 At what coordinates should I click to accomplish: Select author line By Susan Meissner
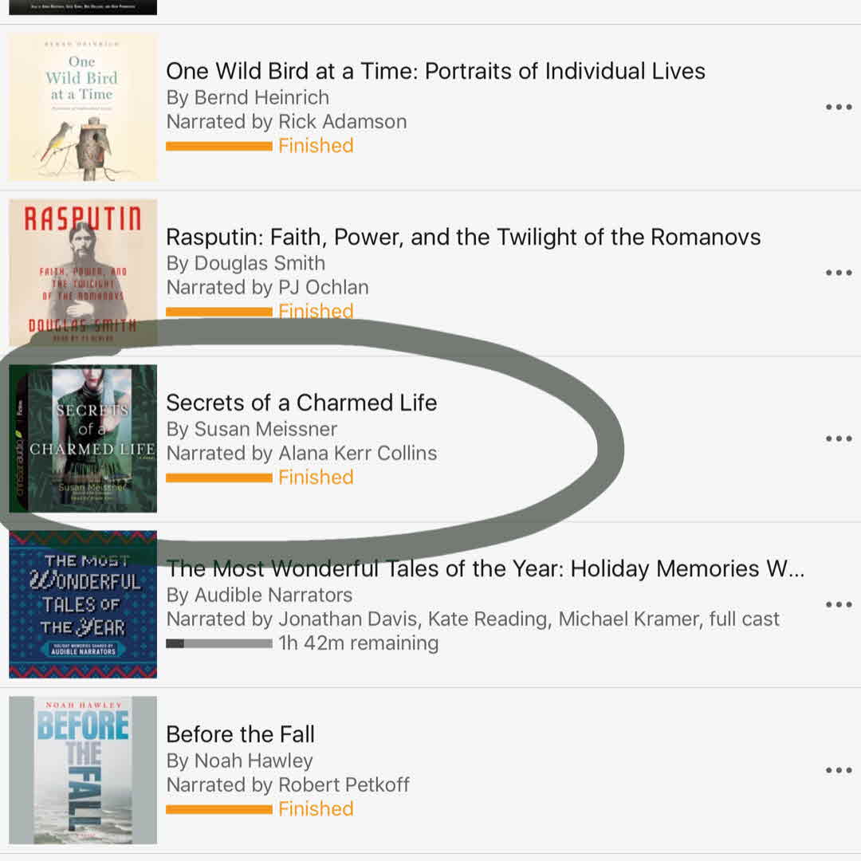(251, 429)
